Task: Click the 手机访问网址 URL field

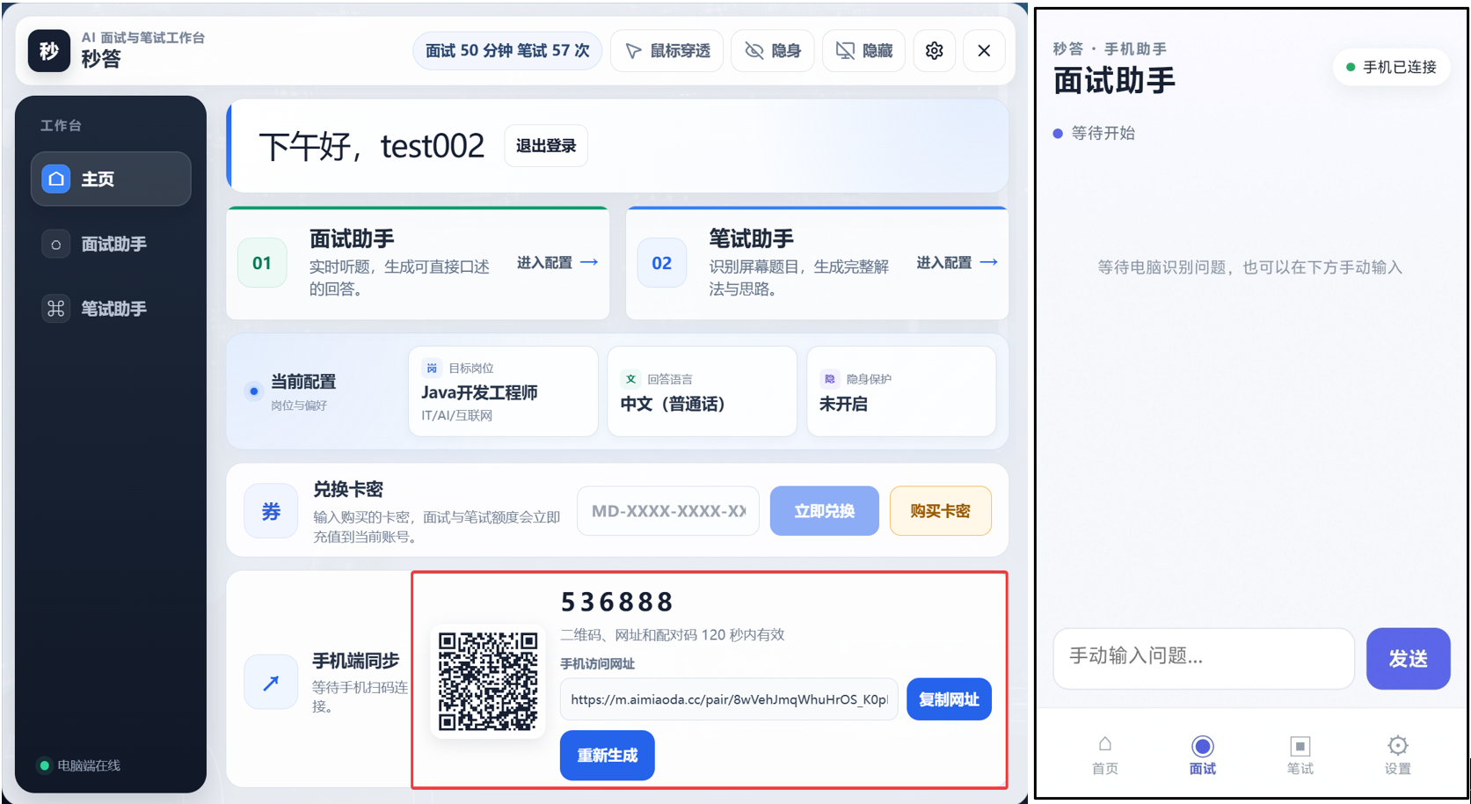Action: tap(729, 699)
